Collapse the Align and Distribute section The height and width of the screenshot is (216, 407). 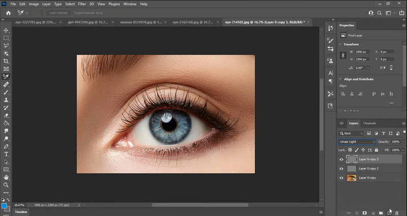[x=340, y=79]
